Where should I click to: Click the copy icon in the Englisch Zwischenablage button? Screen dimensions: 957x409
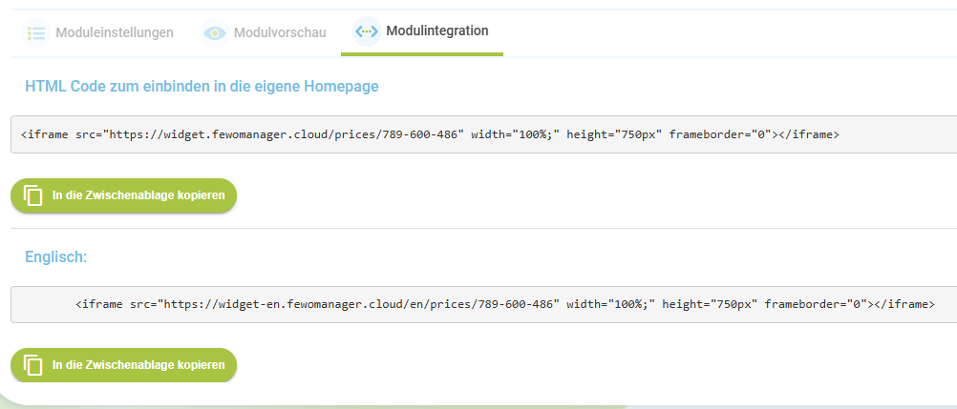[x=33, y=365]
